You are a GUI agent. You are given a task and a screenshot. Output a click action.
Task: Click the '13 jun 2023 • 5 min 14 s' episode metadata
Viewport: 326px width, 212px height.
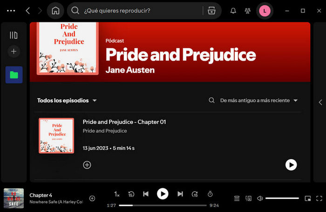click(109, 148)
